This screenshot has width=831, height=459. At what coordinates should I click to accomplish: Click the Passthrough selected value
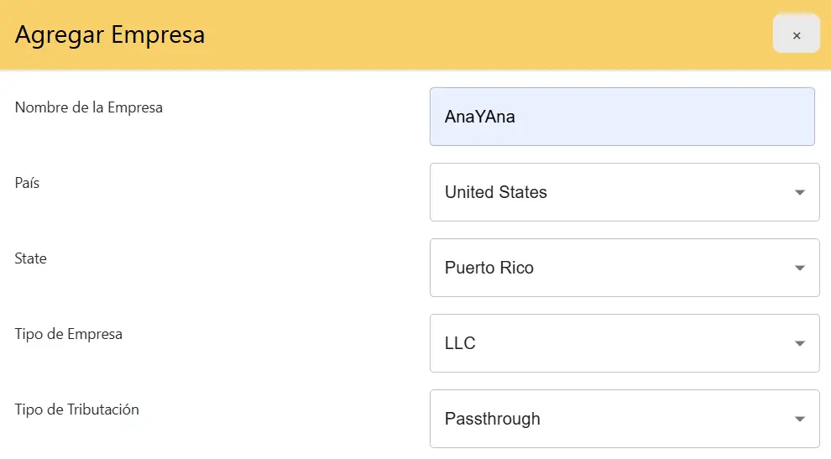pos(493,419)
